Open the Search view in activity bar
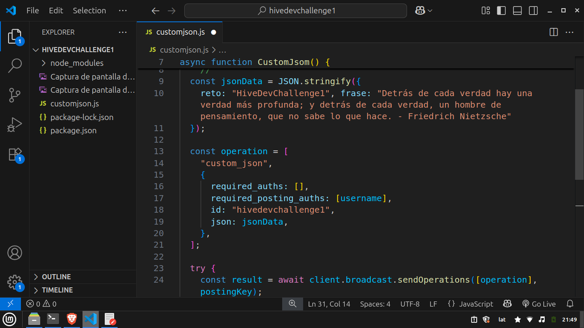The height and width of the screenshot is (328, 584). tap(15, 66)
